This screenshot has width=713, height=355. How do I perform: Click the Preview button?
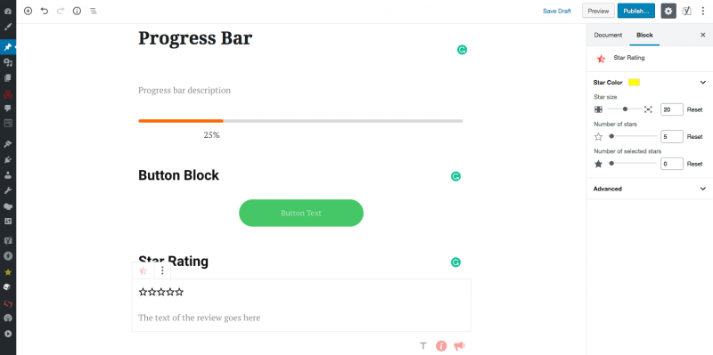tap(598, 11)
